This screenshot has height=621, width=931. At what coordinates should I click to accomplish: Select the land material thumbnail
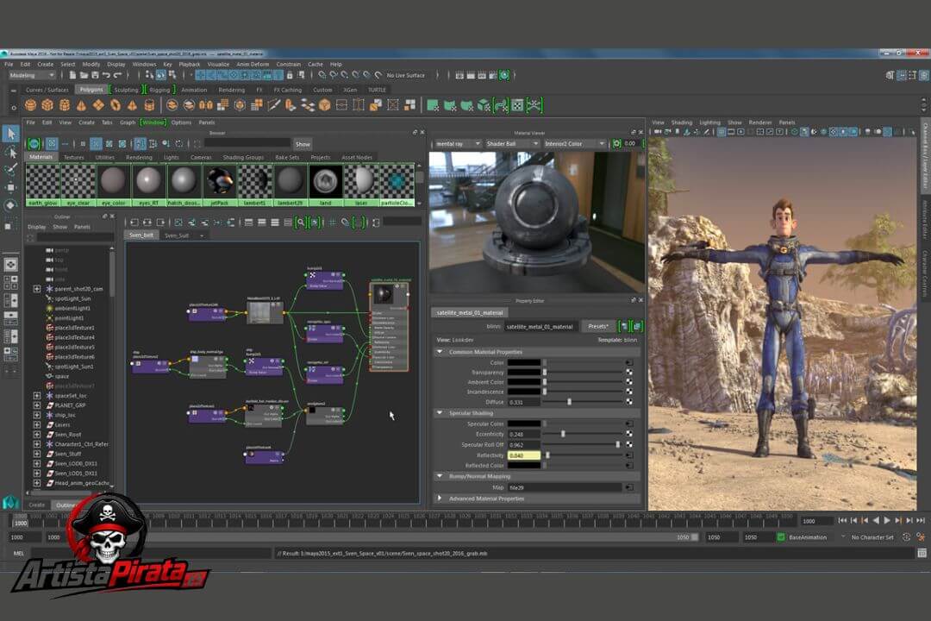tap(325, 185)
